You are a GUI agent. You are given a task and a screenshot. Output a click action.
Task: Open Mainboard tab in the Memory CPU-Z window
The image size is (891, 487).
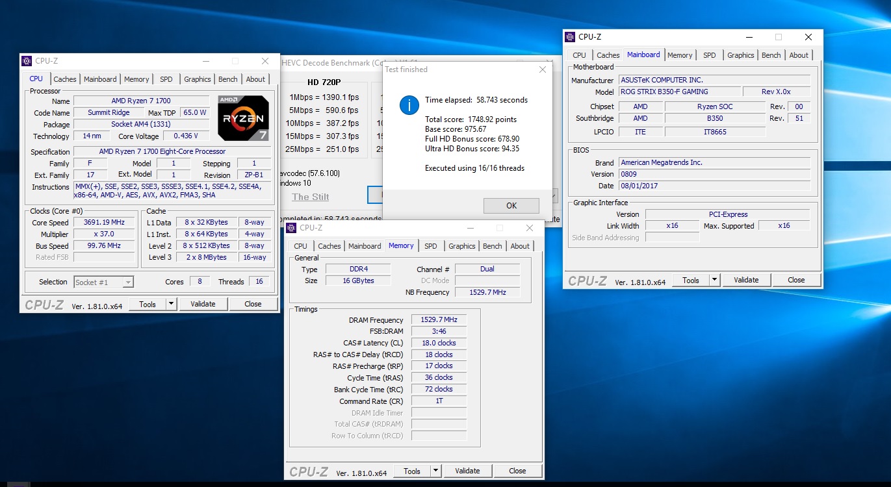(x=365, y=246)
